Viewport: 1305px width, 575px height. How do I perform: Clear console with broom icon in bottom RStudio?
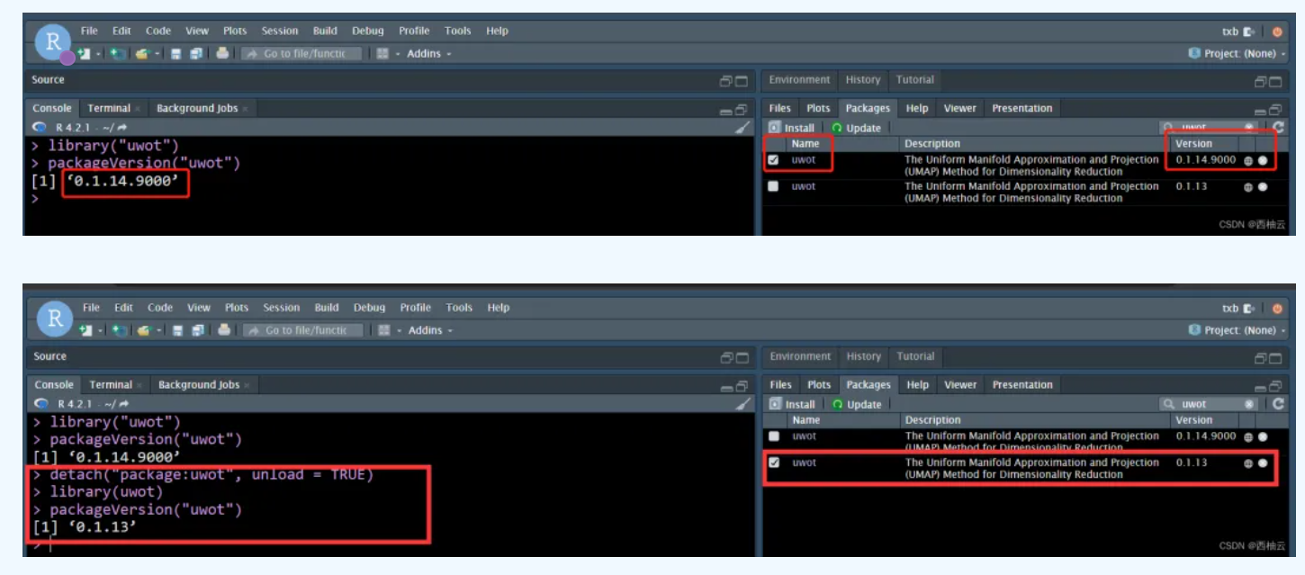(x=743, y=404)
